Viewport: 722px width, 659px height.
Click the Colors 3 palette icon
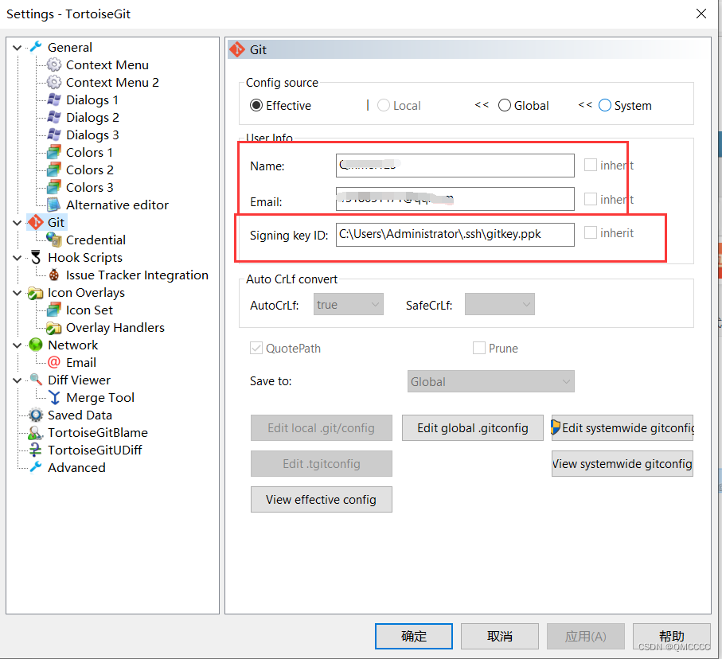point(54,187)
